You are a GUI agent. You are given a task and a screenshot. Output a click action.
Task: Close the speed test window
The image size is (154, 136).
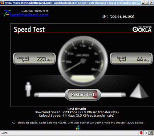point(151,3)
